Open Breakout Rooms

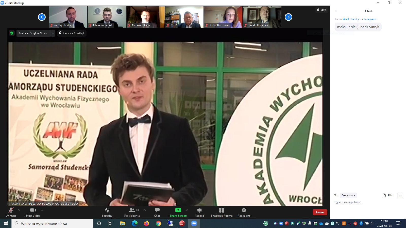[x=222, y=212]
